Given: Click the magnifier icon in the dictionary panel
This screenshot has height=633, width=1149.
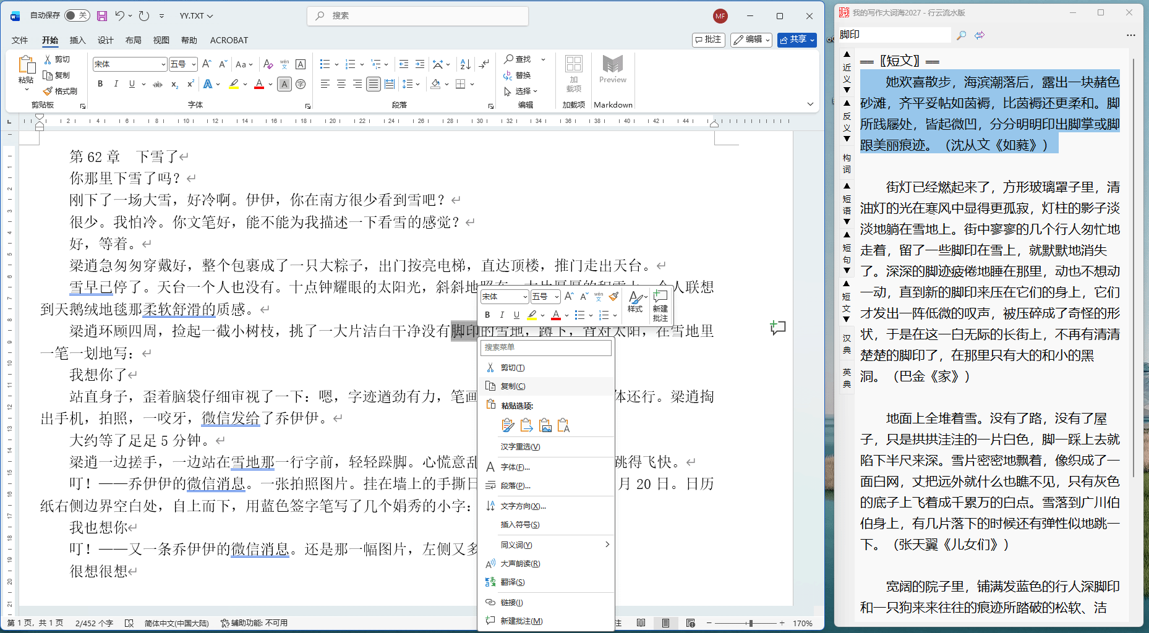Looking at the screenshot, I should (961, 35).
